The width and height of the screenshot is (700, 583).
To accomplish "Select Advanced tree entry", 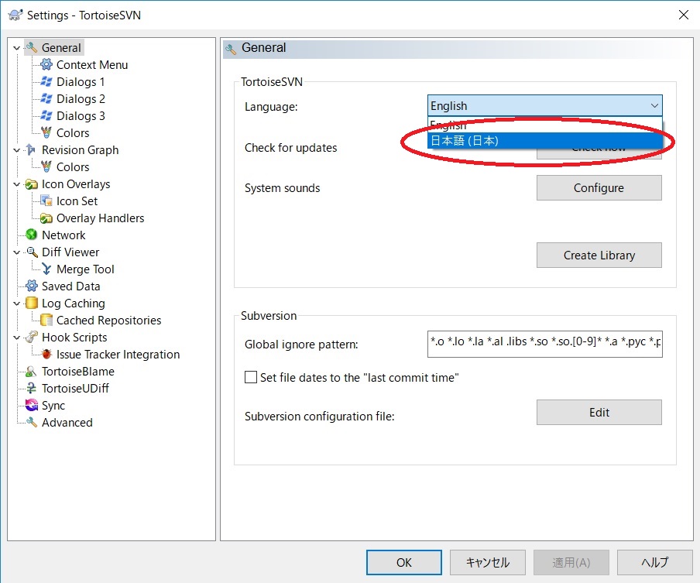I will click(67, 422).
